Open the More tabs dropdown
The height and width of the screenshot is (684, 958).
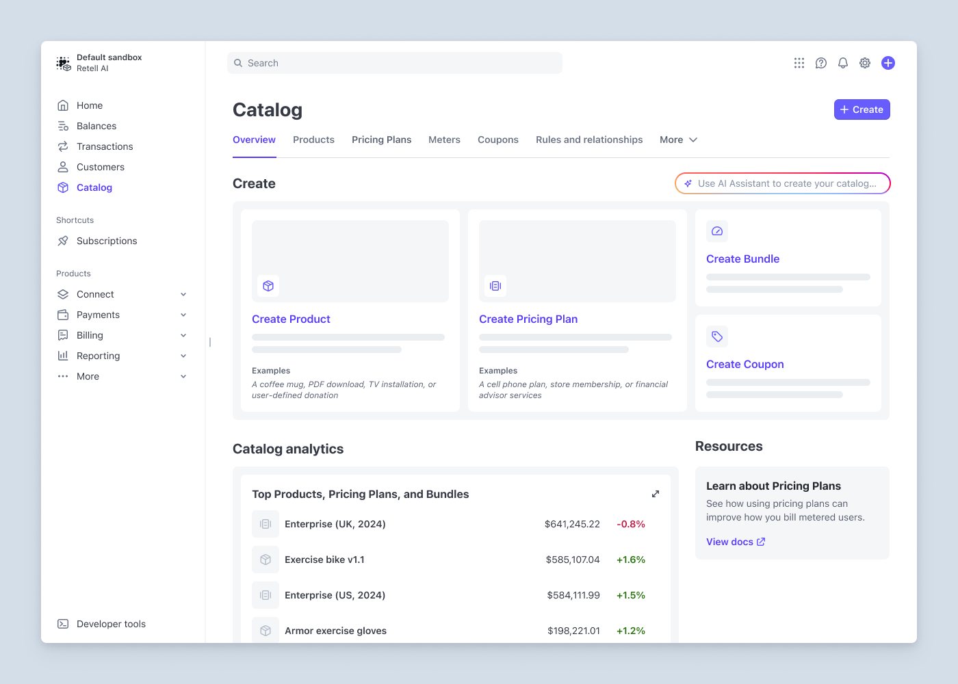coord(678,140)
